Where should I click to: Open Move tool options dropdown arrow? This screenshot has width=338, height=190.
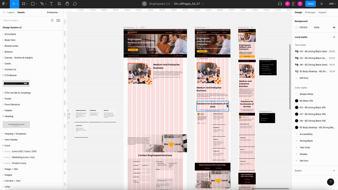[17, 4]
